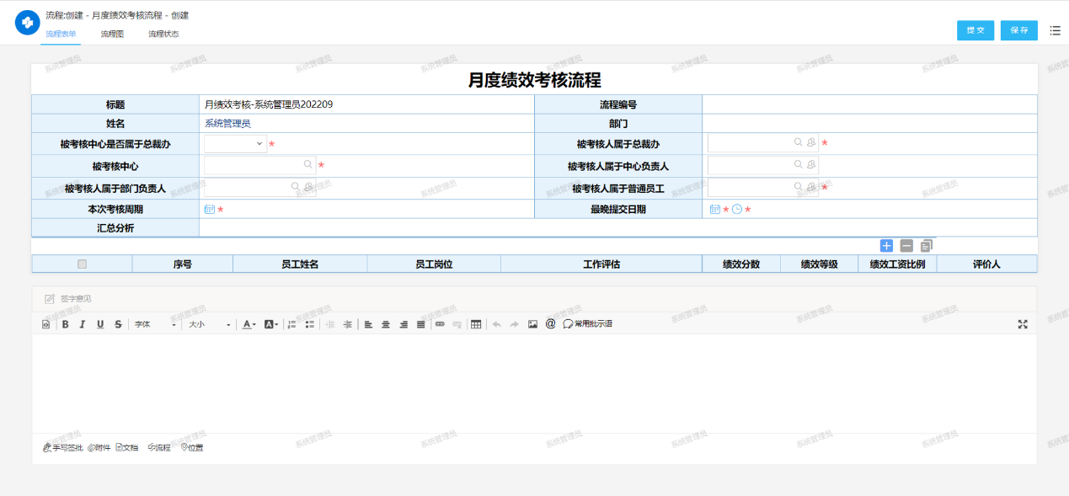Click the 汇总分析 input area

[x=617, y=228]
